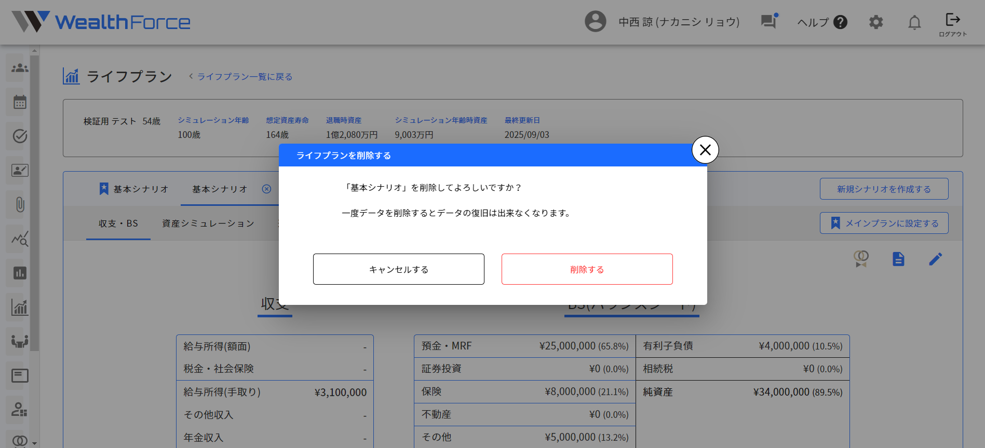Select bookmarked 基本シナリオ main tab
Viewport: 985px width, 448px height.
(134, 189)
